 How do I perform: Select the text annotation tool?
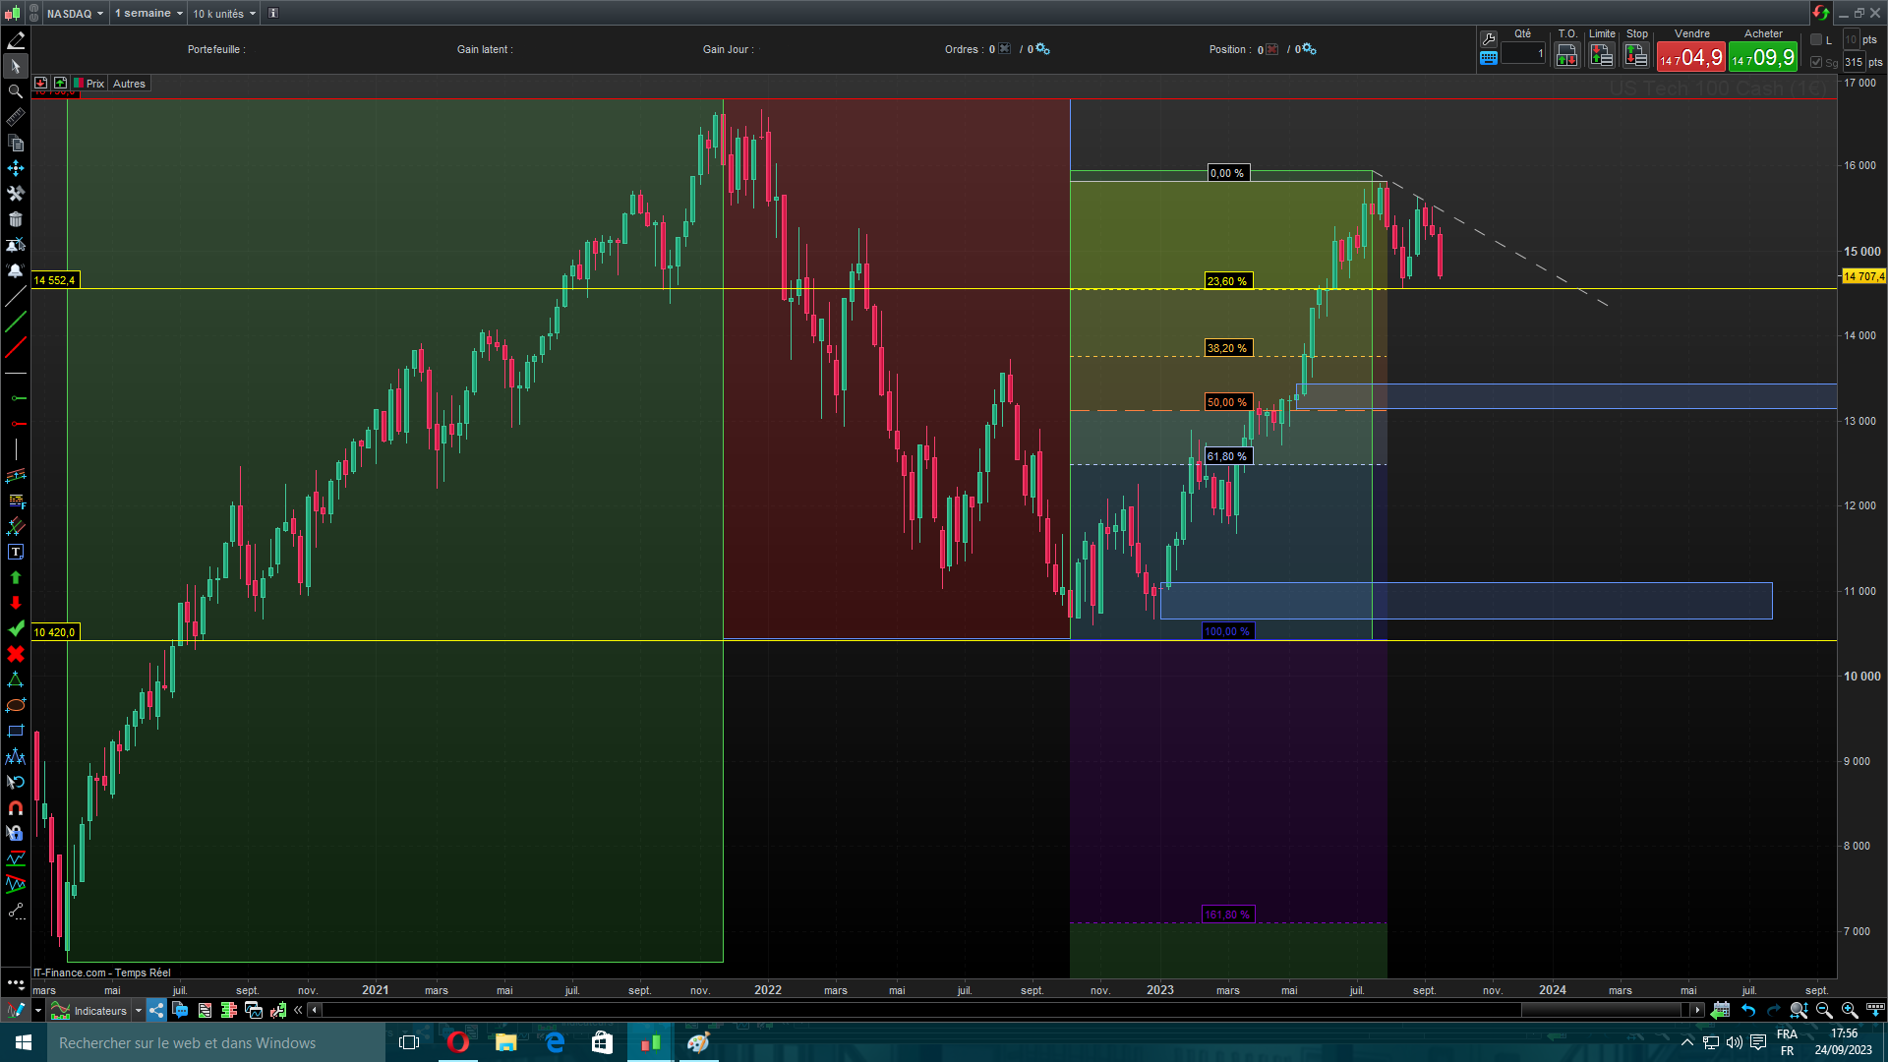pyautogui.click(x=16, y=553)
